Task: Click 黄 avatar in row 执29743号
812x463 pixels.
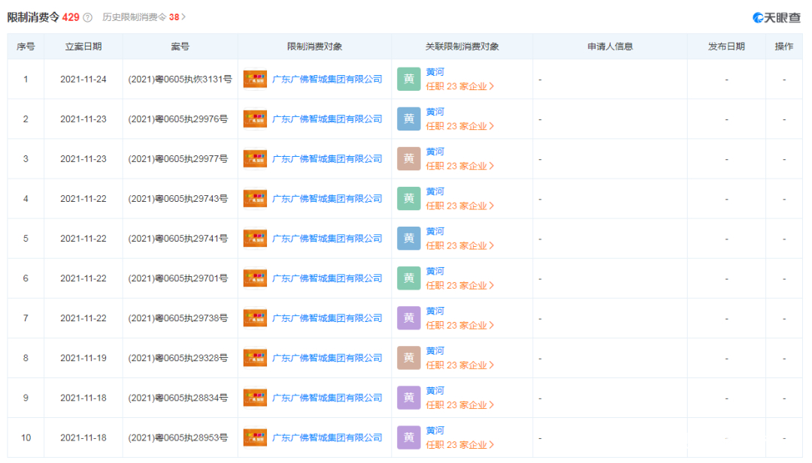Action: pos(408,198)
